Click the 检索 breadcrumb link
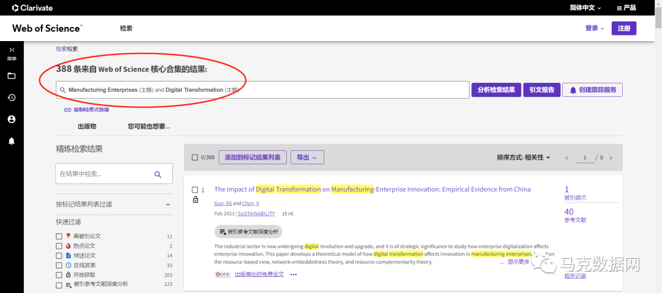The width and height of the screenshot is (662, 293). click(x=61, y=49)
